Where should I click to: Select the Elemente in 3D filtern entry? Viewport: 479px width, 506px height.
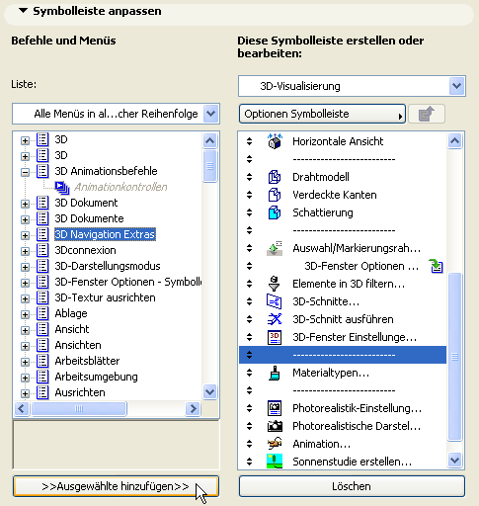pyautogui.click(x=343, y=284)
